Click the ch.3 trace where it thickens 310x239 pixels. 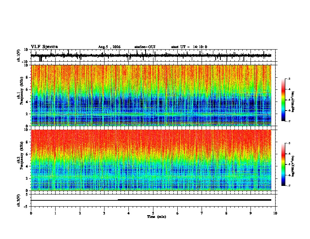(118, 200)
